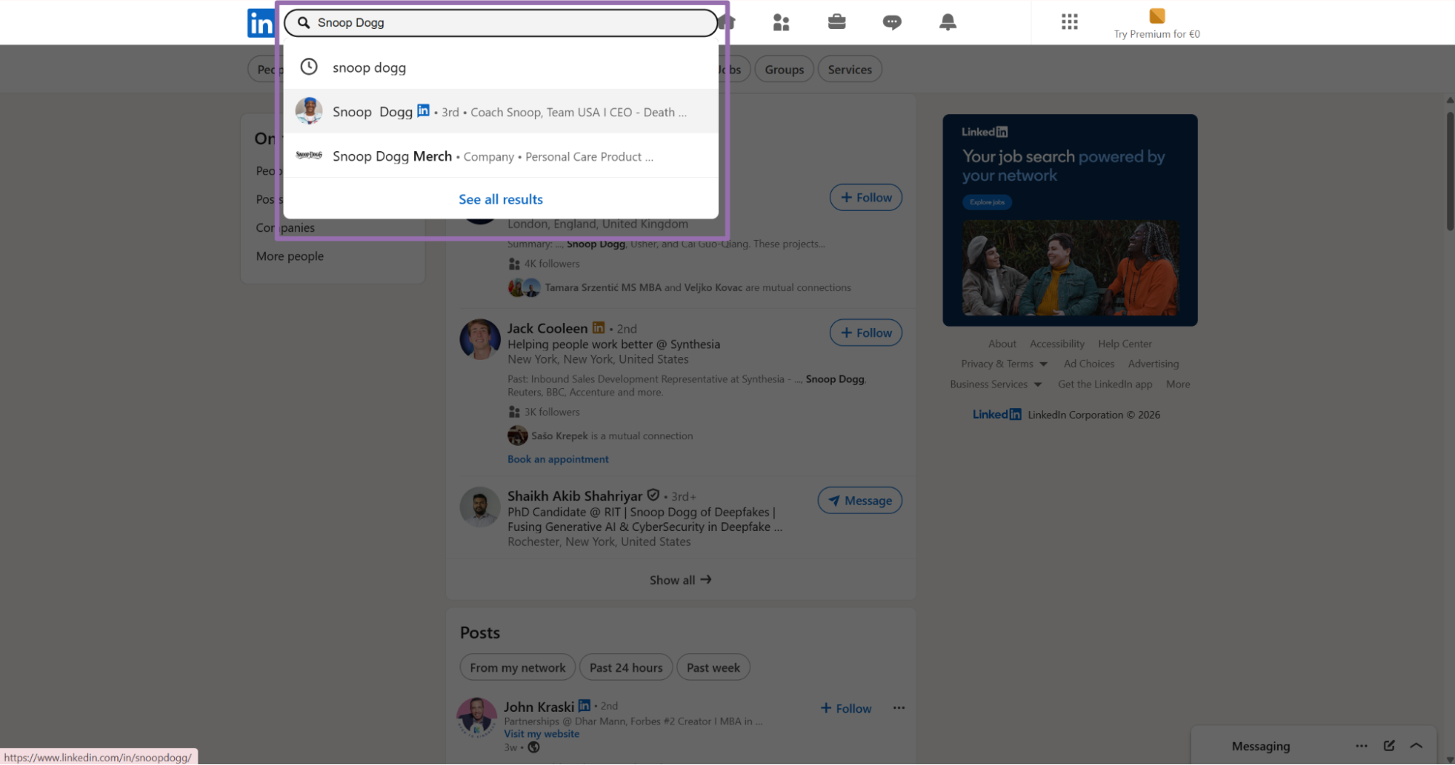Click the LinkedIn logo home icon

(x=261, y=23)
